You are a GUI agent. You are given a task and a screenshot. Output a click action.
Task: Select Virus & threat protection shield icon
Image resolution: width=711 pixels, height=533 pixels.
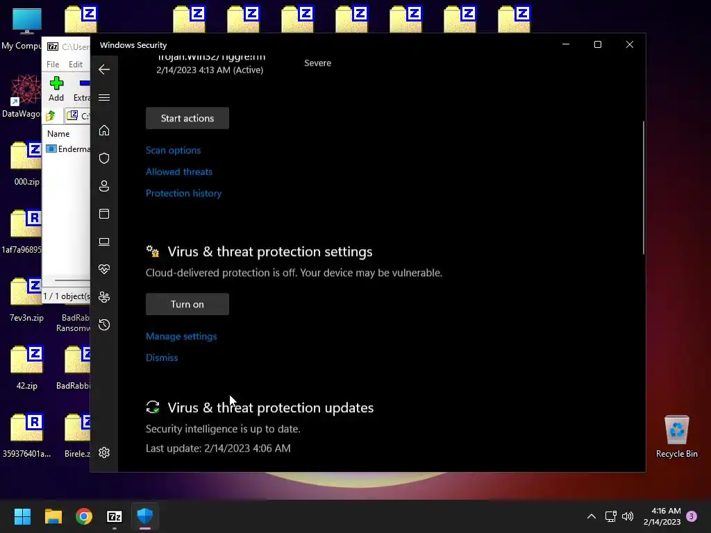[x=104, y=158]
